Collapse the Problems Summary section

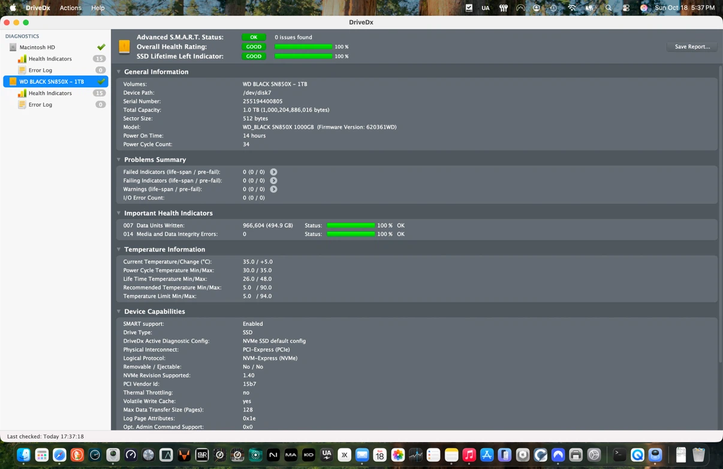pos(119,160)
